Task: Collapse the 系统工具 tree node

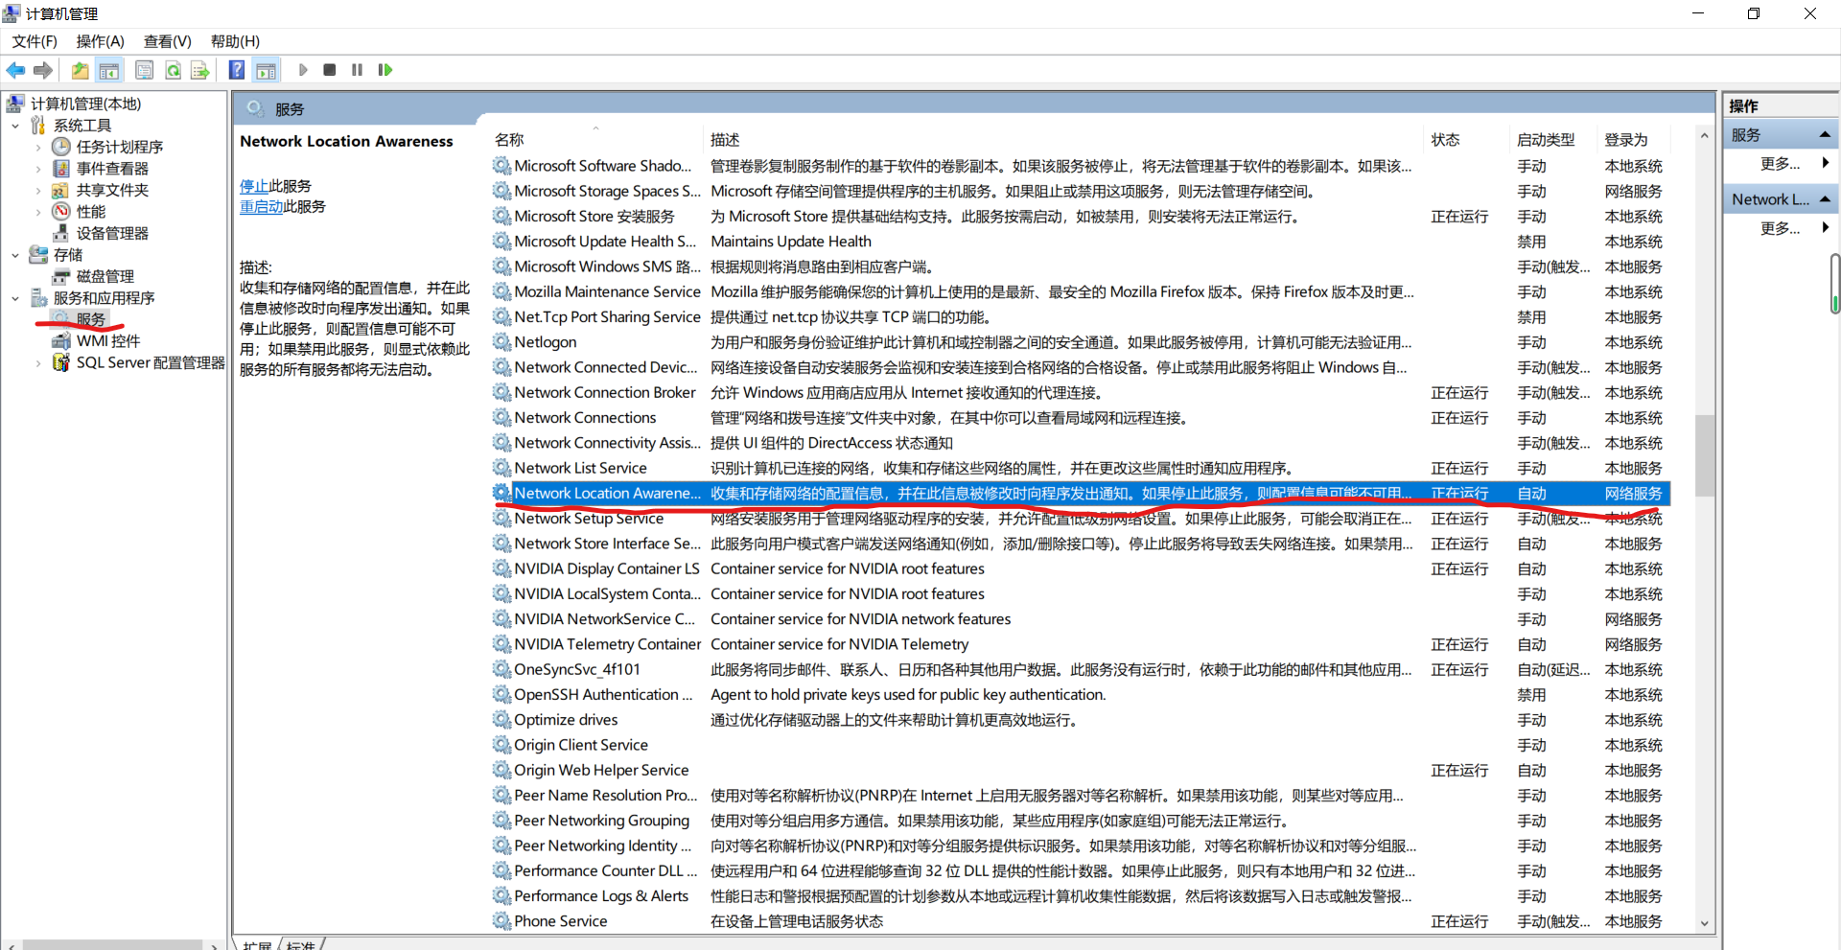Action: click(x=15, y=126)
